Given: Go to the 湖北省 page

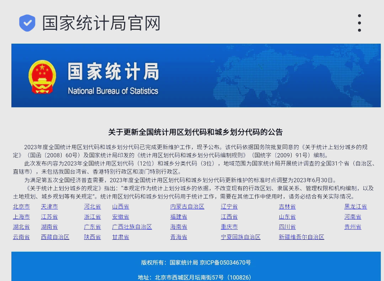Looking at the screenshot, I should coord(21,227).
